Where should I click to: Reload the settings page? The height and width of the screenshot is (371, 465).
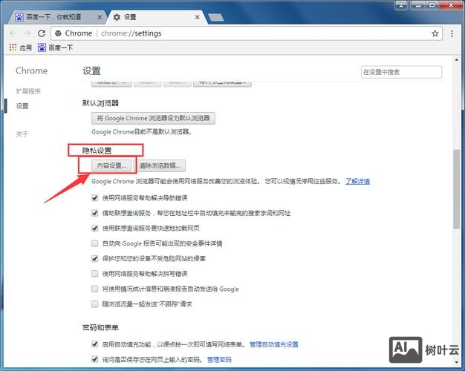(42, 33)
